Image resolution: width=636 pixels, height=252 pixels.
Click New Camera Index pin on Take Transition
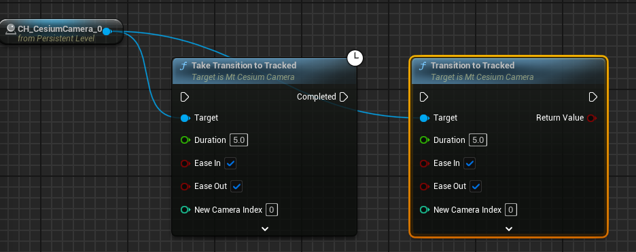185,210
